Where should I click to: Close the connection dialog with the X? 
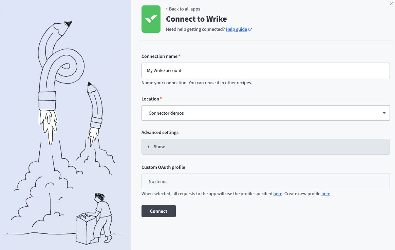(392, 3)
